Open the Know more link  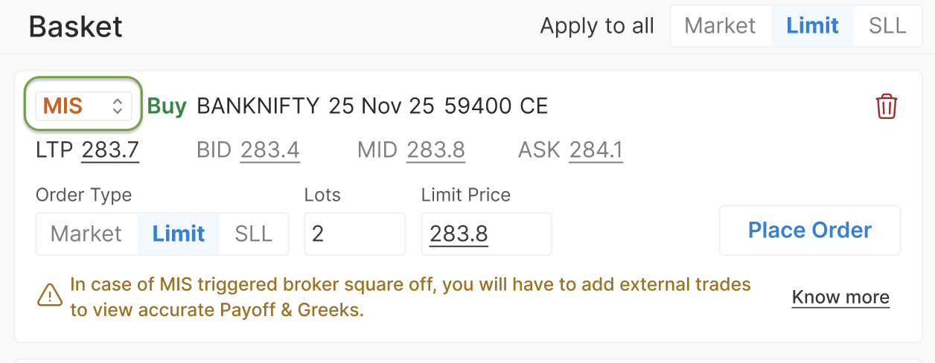[840, 298]
